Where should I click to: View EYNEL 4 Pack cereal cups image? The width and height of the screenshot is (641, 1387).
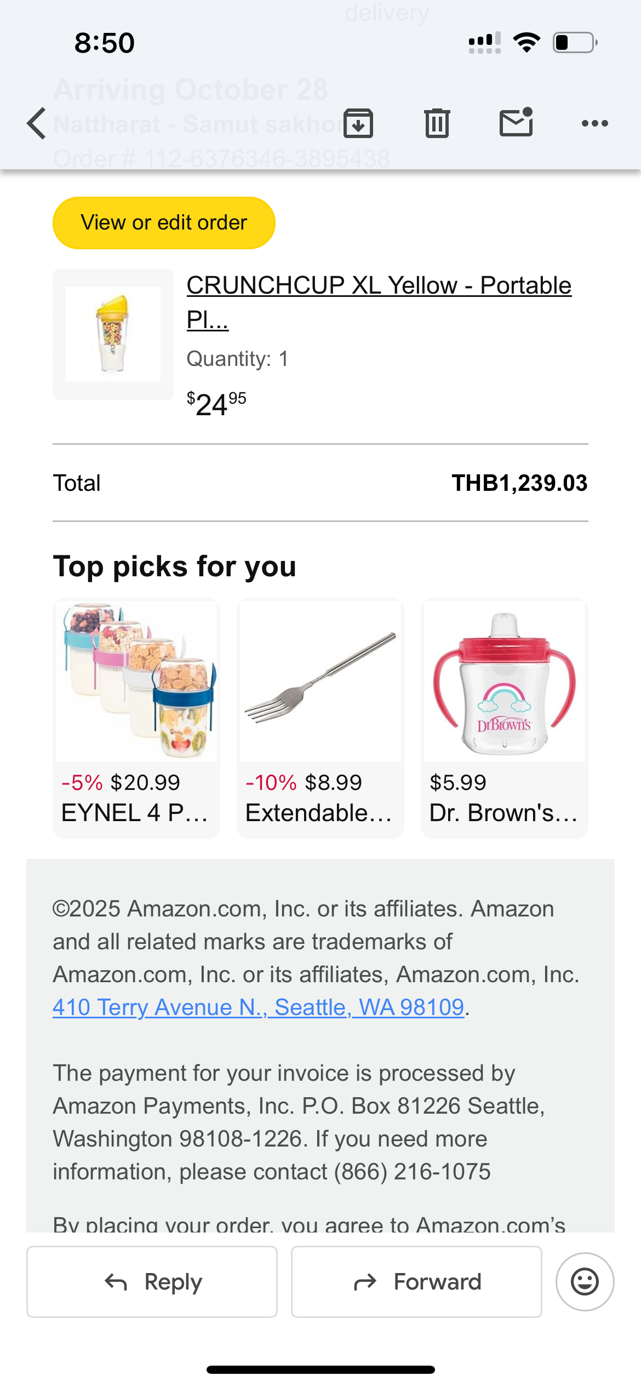pos(136,680)
